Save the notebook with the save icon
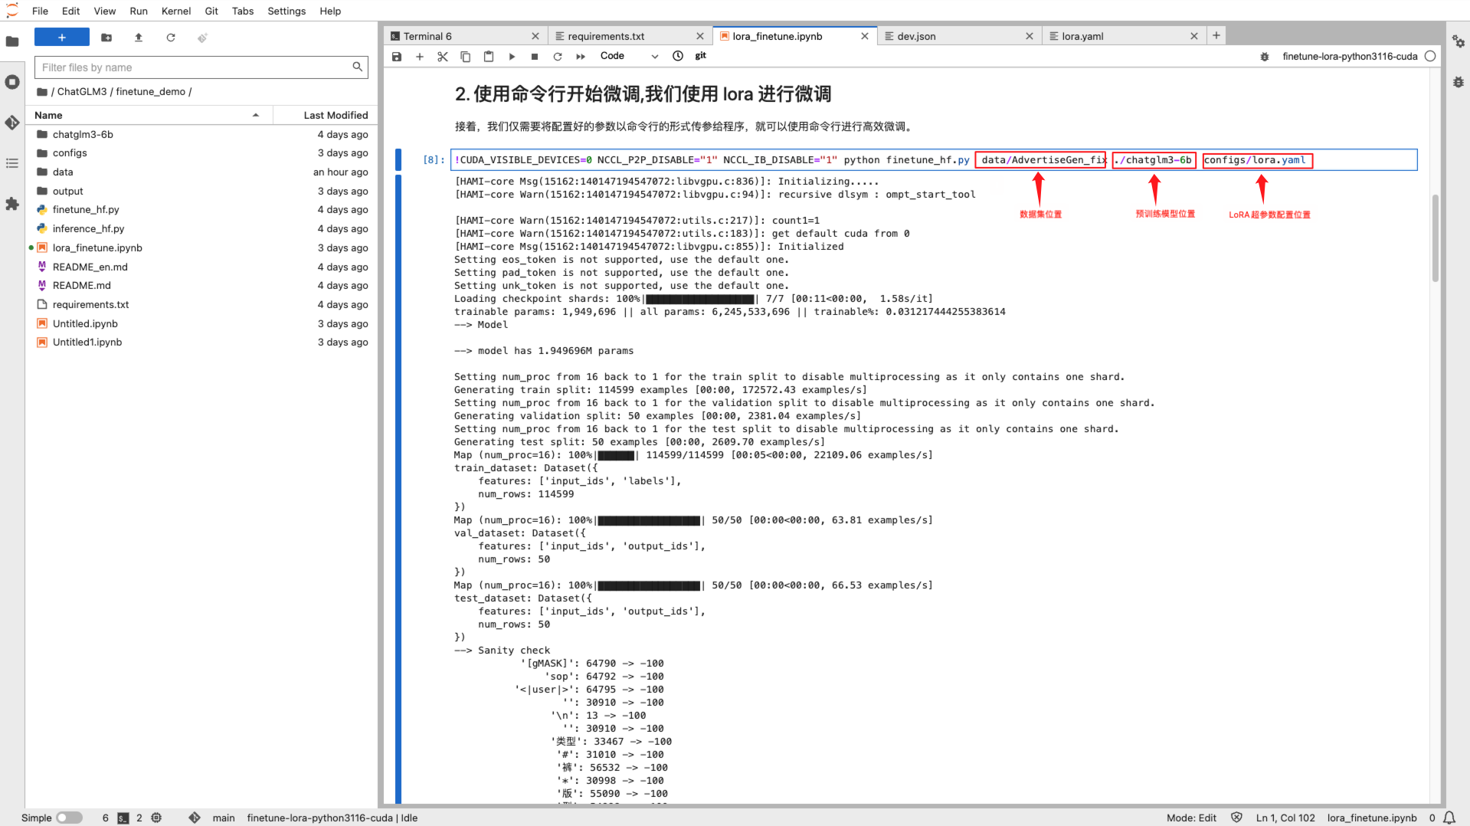Viewport: 1470px width, 826px height. pos(397,56)
